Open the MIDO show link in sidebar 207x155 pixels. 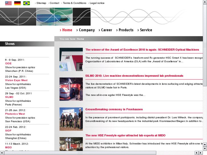(x=9, y=147)
